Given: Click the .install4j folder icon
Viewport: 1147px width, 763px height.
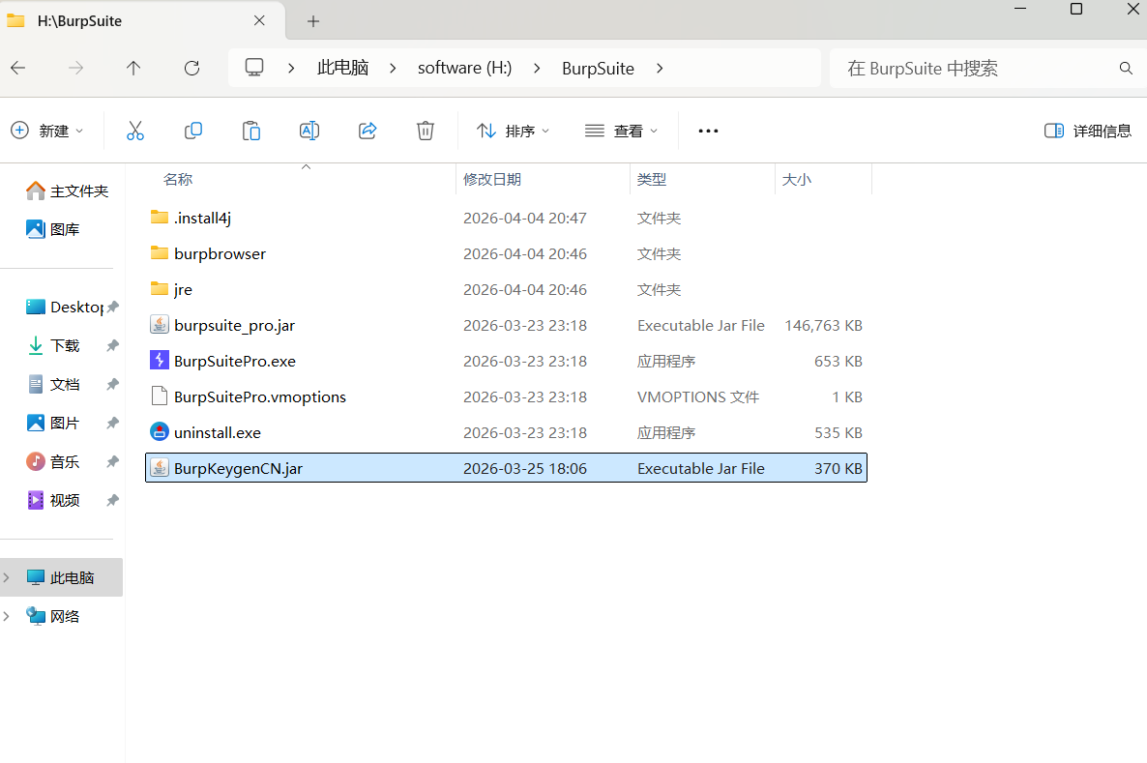Looking at the screenshot, I should tap(160, 218).
